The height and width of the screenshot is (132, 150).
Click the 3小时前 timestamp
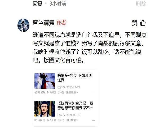pos(58,4)
